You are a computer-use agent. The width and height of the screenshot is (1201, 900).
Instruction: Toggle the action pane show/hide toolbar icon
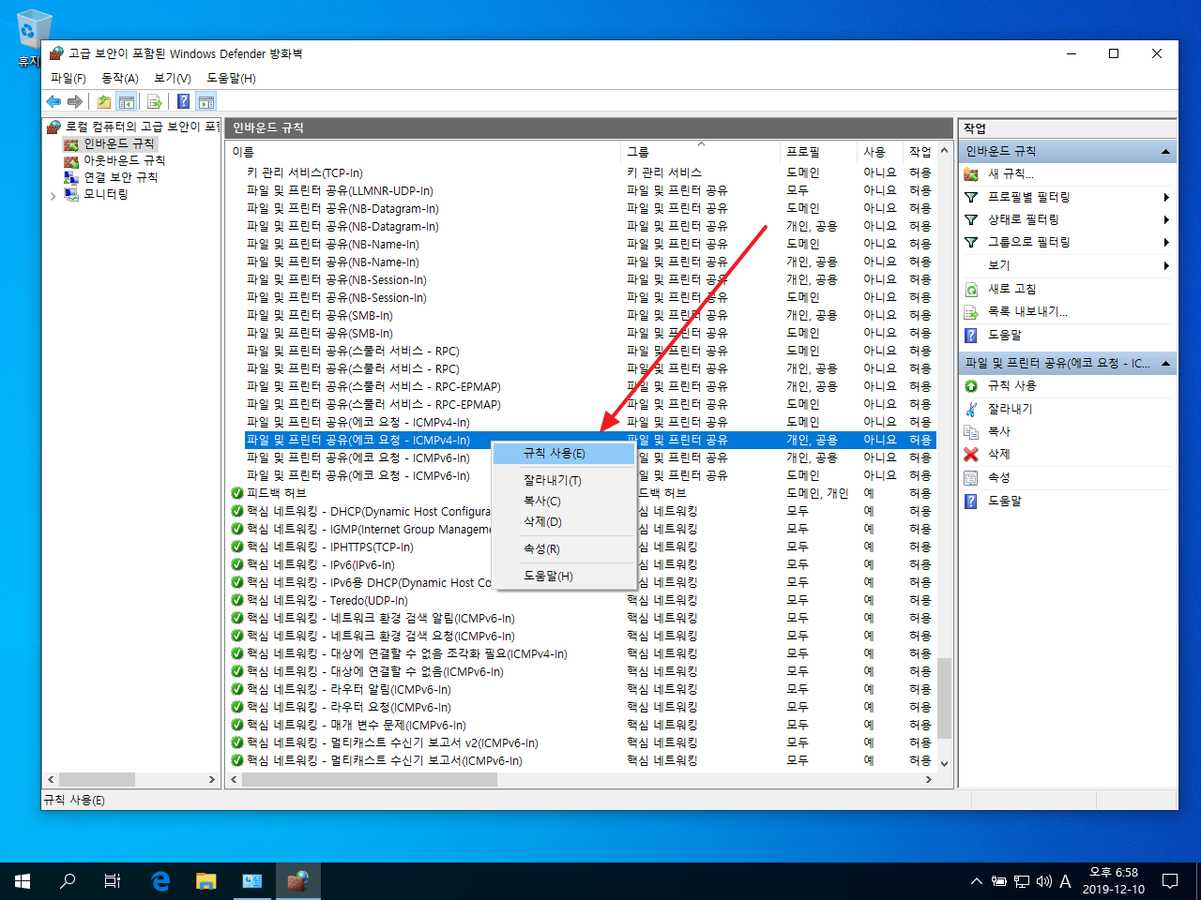[206, 101]
